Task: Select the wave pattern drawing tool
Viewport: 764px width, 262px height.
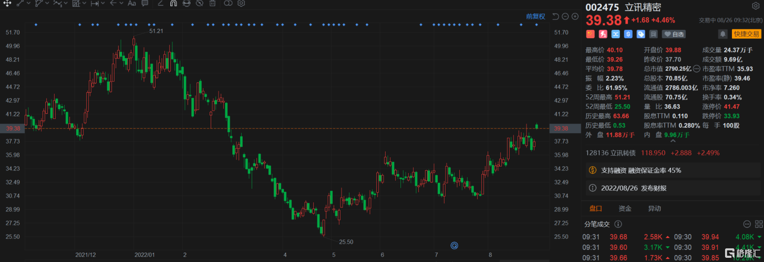Action: click(x=57, y=3)
